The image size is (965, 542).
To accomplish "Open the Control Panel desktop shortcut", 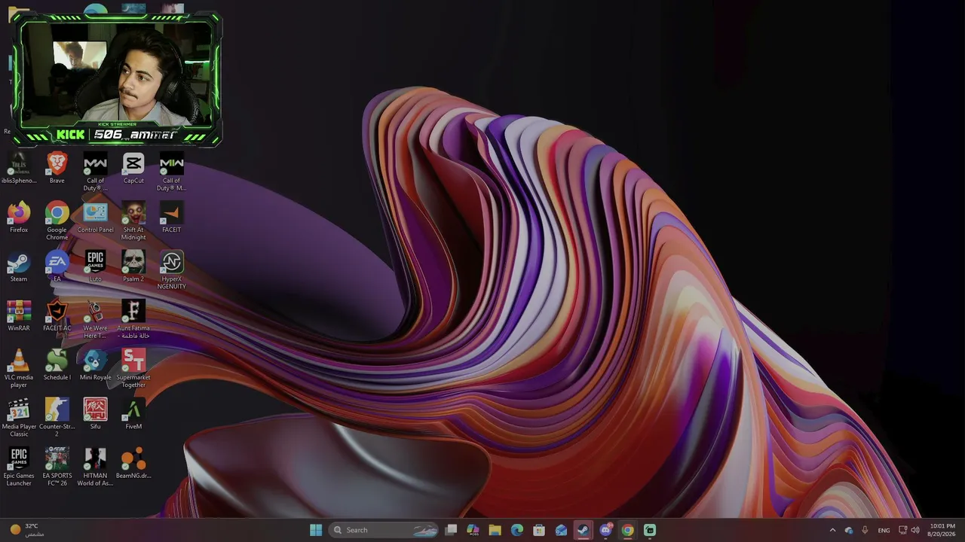I will [95, 218].
